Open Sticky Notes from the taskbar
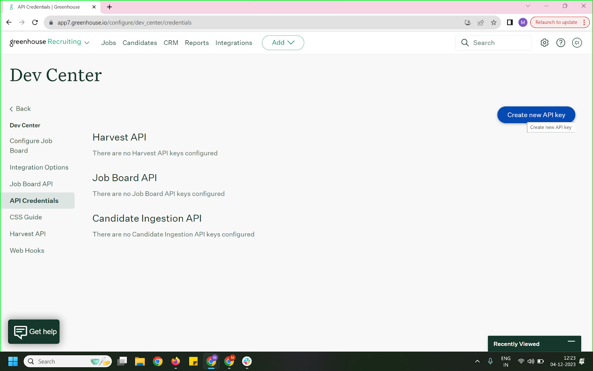 point(193,361)
